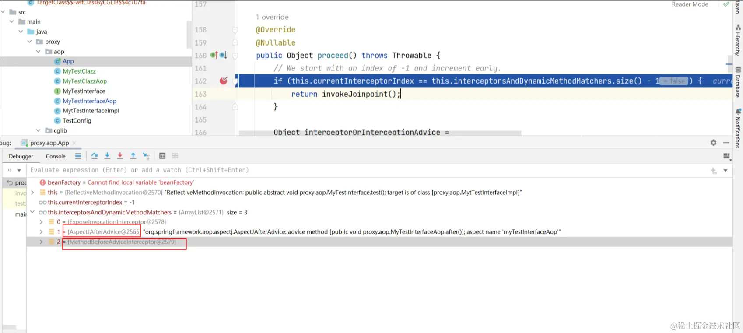Open MyTestInterfaceAop in project tree
743x333 pixels.
[89, 101]
